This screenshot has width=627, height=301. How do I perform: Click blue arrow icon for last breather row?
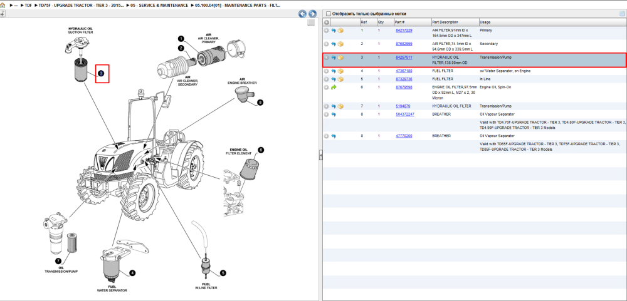pyautogui.click(x=334, y=136)
